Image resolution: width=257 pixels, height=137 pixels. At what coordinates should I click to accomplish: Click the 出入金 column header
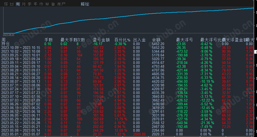(x=139, y=40)
